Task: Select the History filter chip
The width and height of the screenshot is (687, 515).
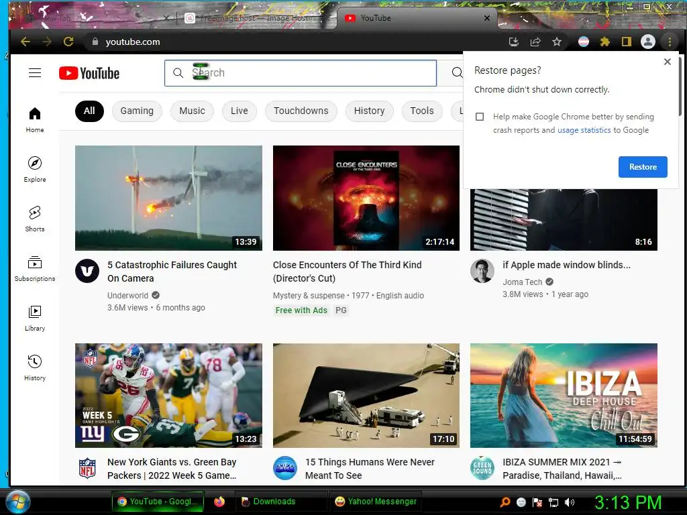Action: pos(370,111)
